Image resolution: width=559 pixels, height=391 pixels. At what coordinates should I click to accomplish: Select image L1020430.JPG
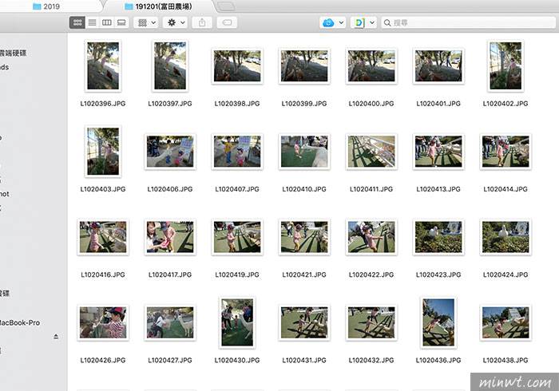click(236, 322)
